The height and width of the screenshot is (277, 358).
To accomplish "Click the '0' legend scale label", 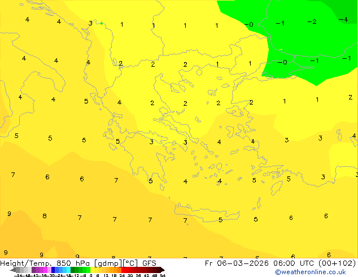I will (x=91, y=276).
